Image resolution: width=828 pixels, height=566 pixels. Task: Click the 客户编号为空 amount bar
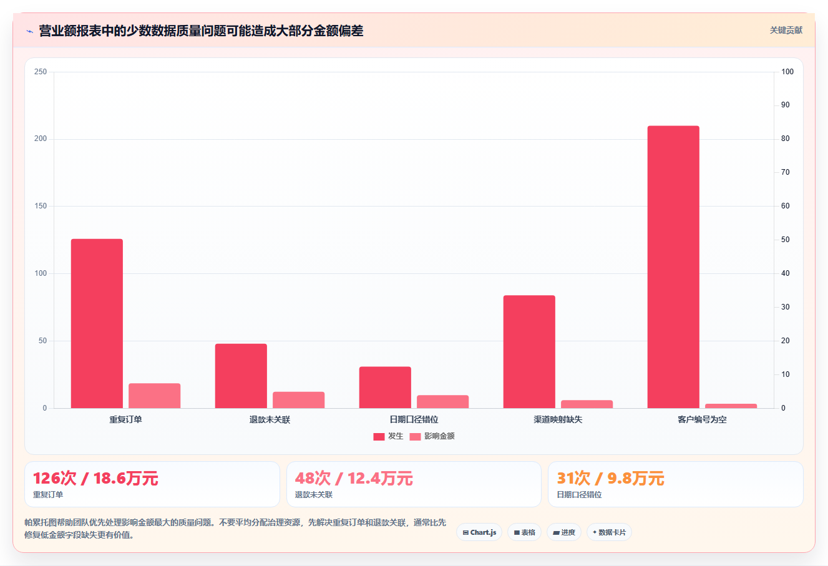tap(731, 406)
